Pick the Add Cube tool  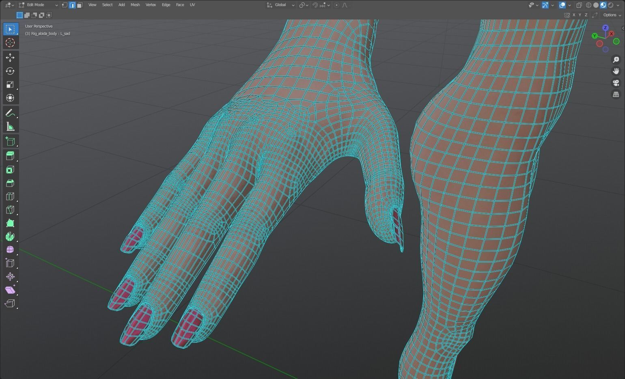(10, 141)
